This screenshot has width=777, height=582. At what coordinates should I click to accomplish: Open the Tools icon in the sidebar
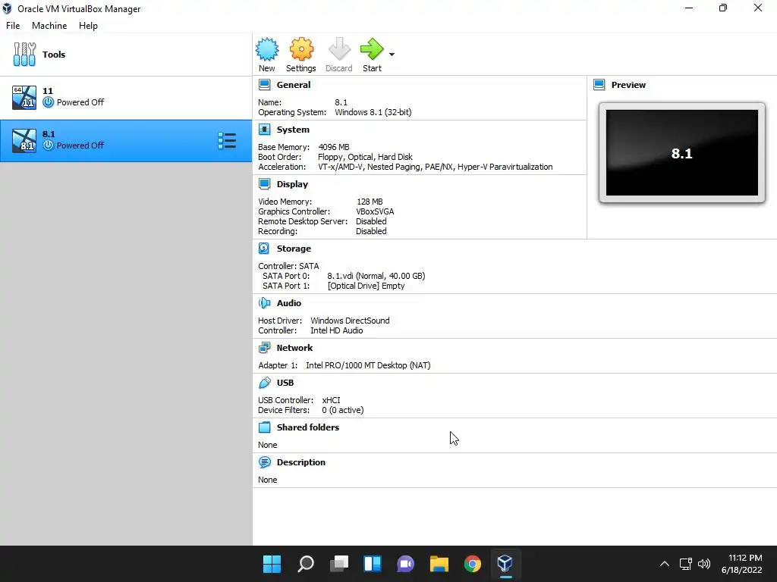pyautogui.click(x=24, y=55)
